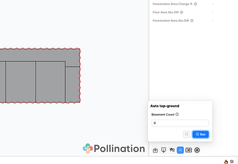
Task: Click the Floor Area Abs Diff label
Action: pyautogui.click(x=166, y=12)
